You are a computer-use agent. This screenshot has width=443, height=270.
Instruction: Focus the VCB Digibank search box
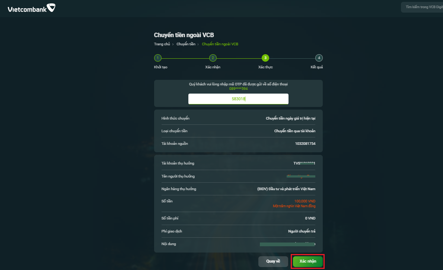(x=422, y=7)
